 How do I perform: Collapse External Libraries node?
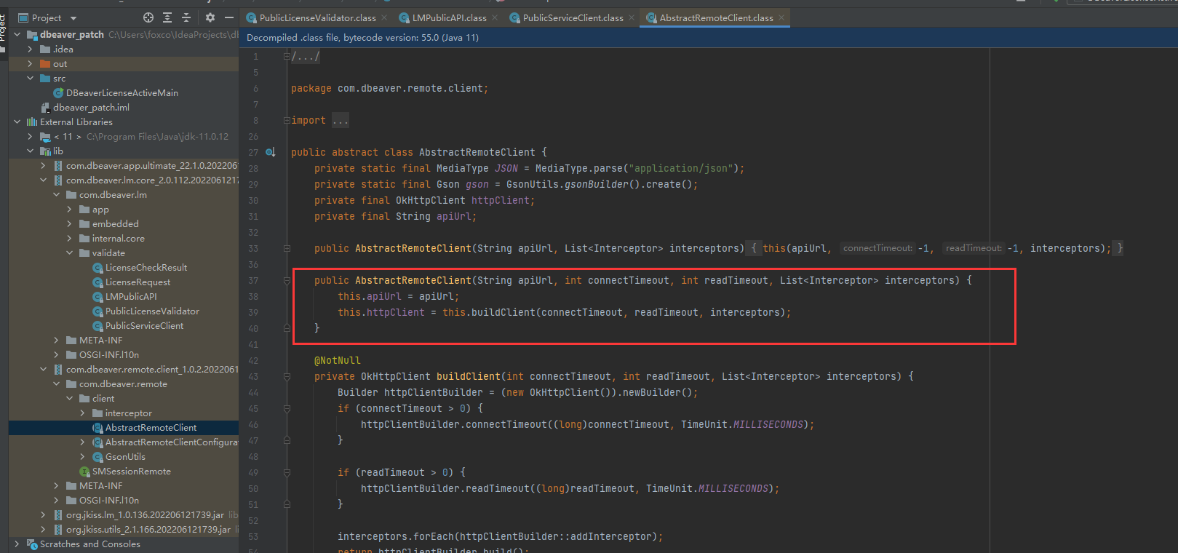(17, 122)
